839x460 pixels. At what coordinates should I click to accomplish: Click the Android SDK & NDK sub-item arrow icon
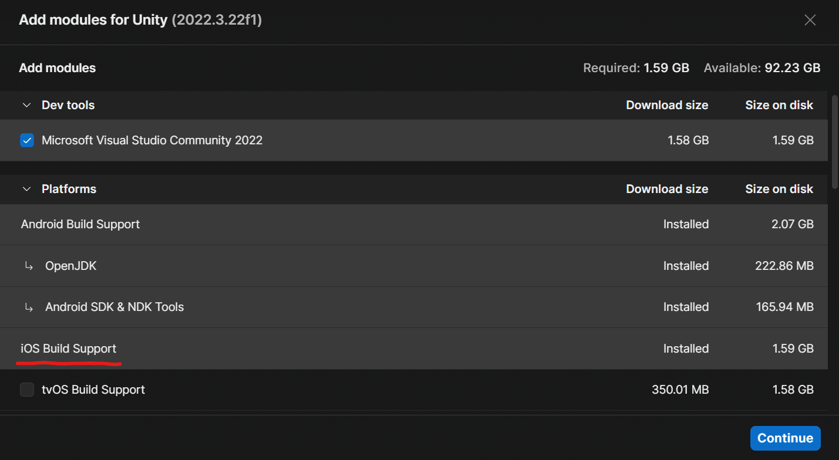tap(29, 307)
